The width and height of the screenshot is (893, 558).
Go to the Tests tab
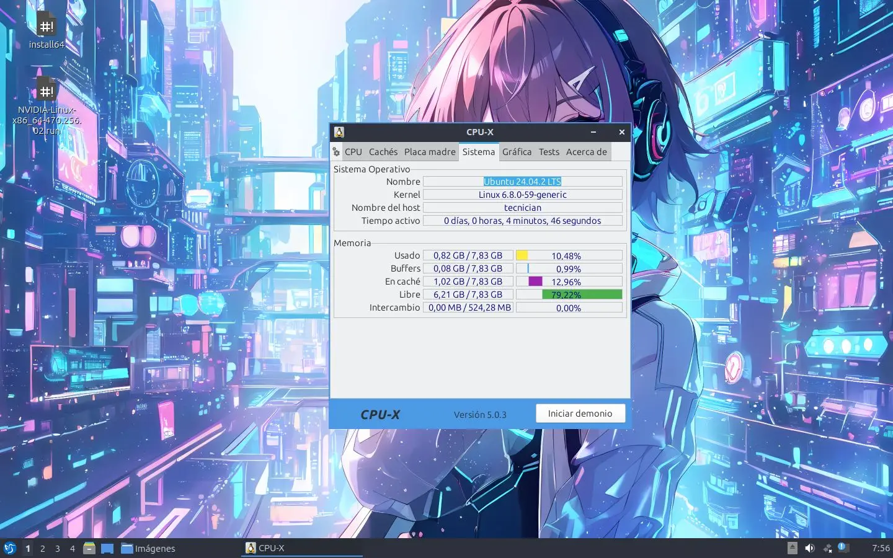[549, 152]
